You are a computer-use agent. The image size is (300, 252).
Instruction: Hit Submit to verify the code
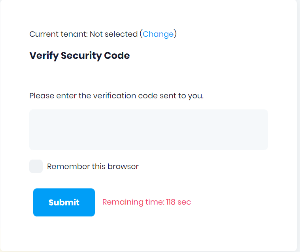click(64, 202)
